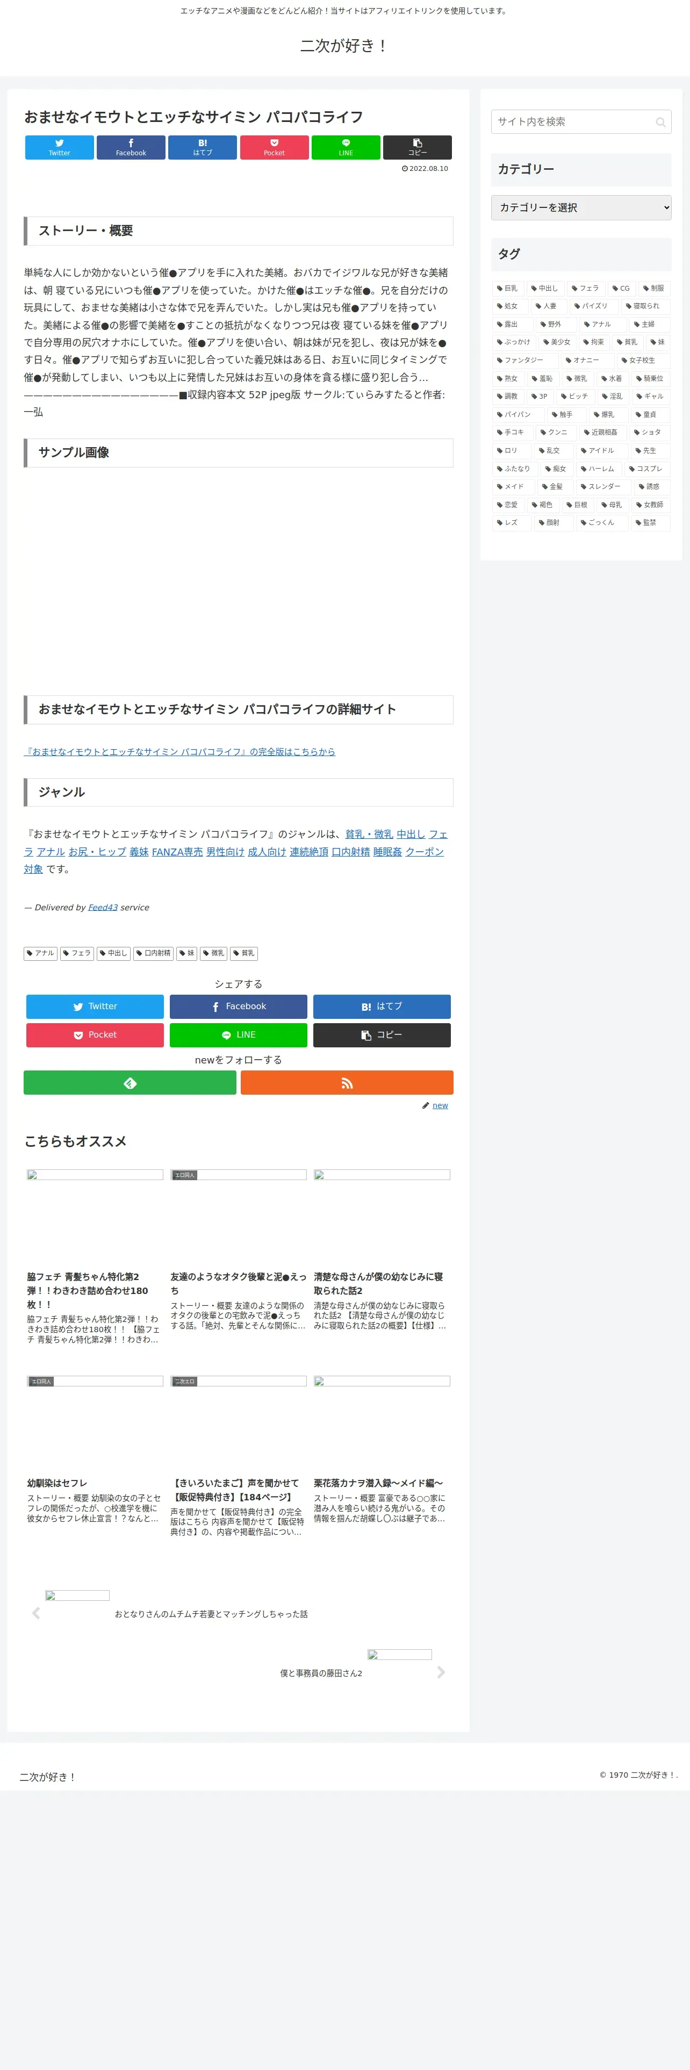
Task: Save to Pocket using the top button
Action: pos(274,147)
